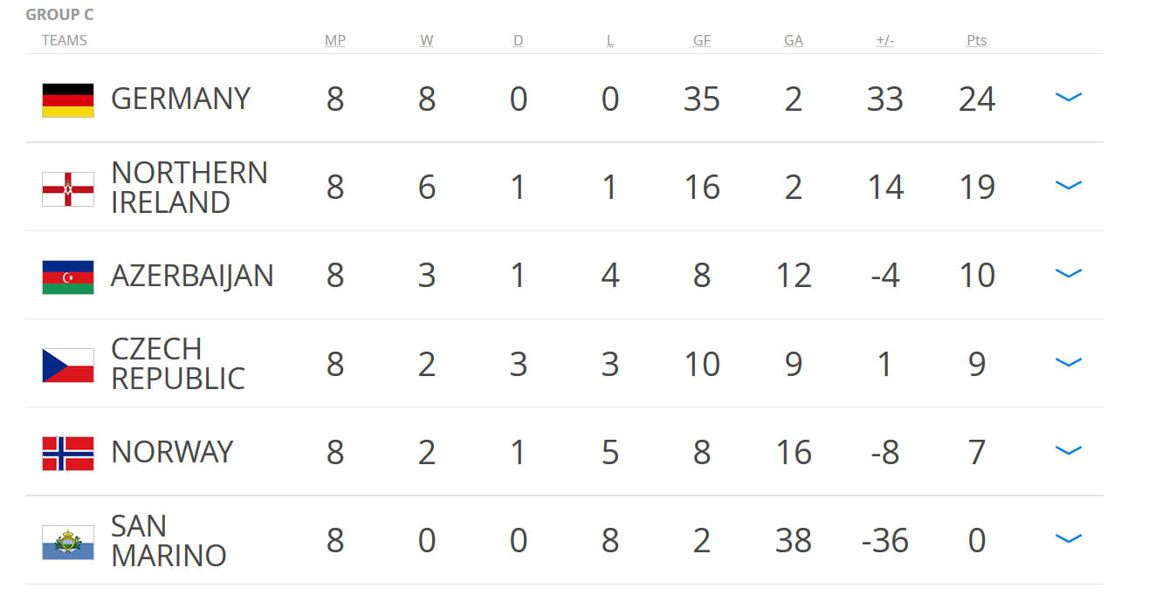Click the +/- column header

(x=884, y=40)
